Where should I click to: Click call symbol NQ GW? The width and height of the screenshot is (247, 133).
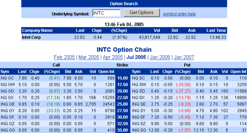coord(8,85)
